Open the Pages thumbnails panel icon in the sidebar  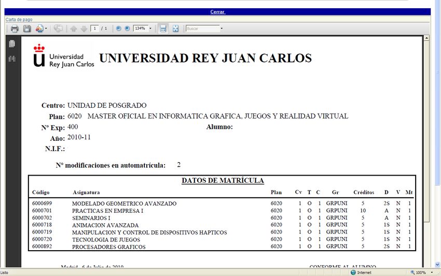(x=12, y=44)
